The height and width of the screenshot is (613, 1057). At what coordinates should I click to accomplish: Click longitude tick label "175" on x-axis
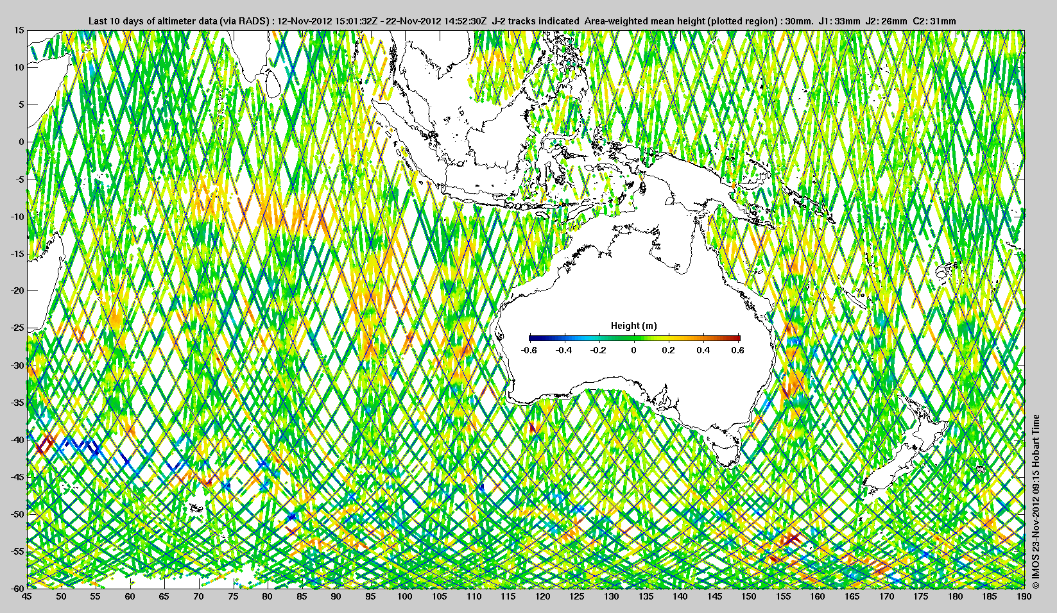(x=921, y=596)
